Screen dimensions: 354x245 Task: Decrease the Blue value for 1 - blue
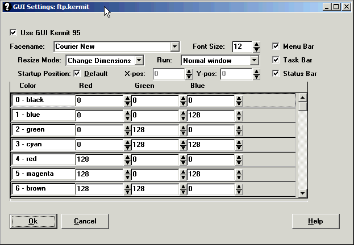(239, 117)
